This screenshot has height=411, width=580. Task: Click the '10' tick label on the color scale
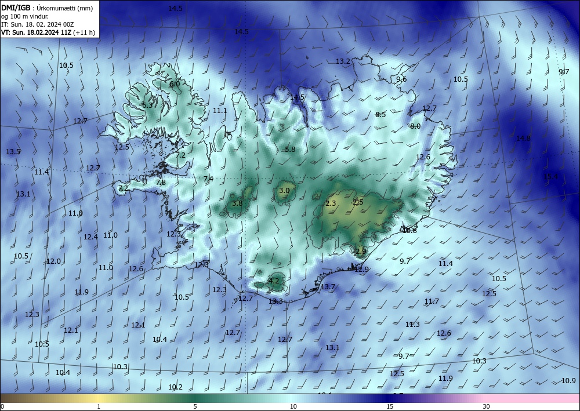(x=293, y=406)
